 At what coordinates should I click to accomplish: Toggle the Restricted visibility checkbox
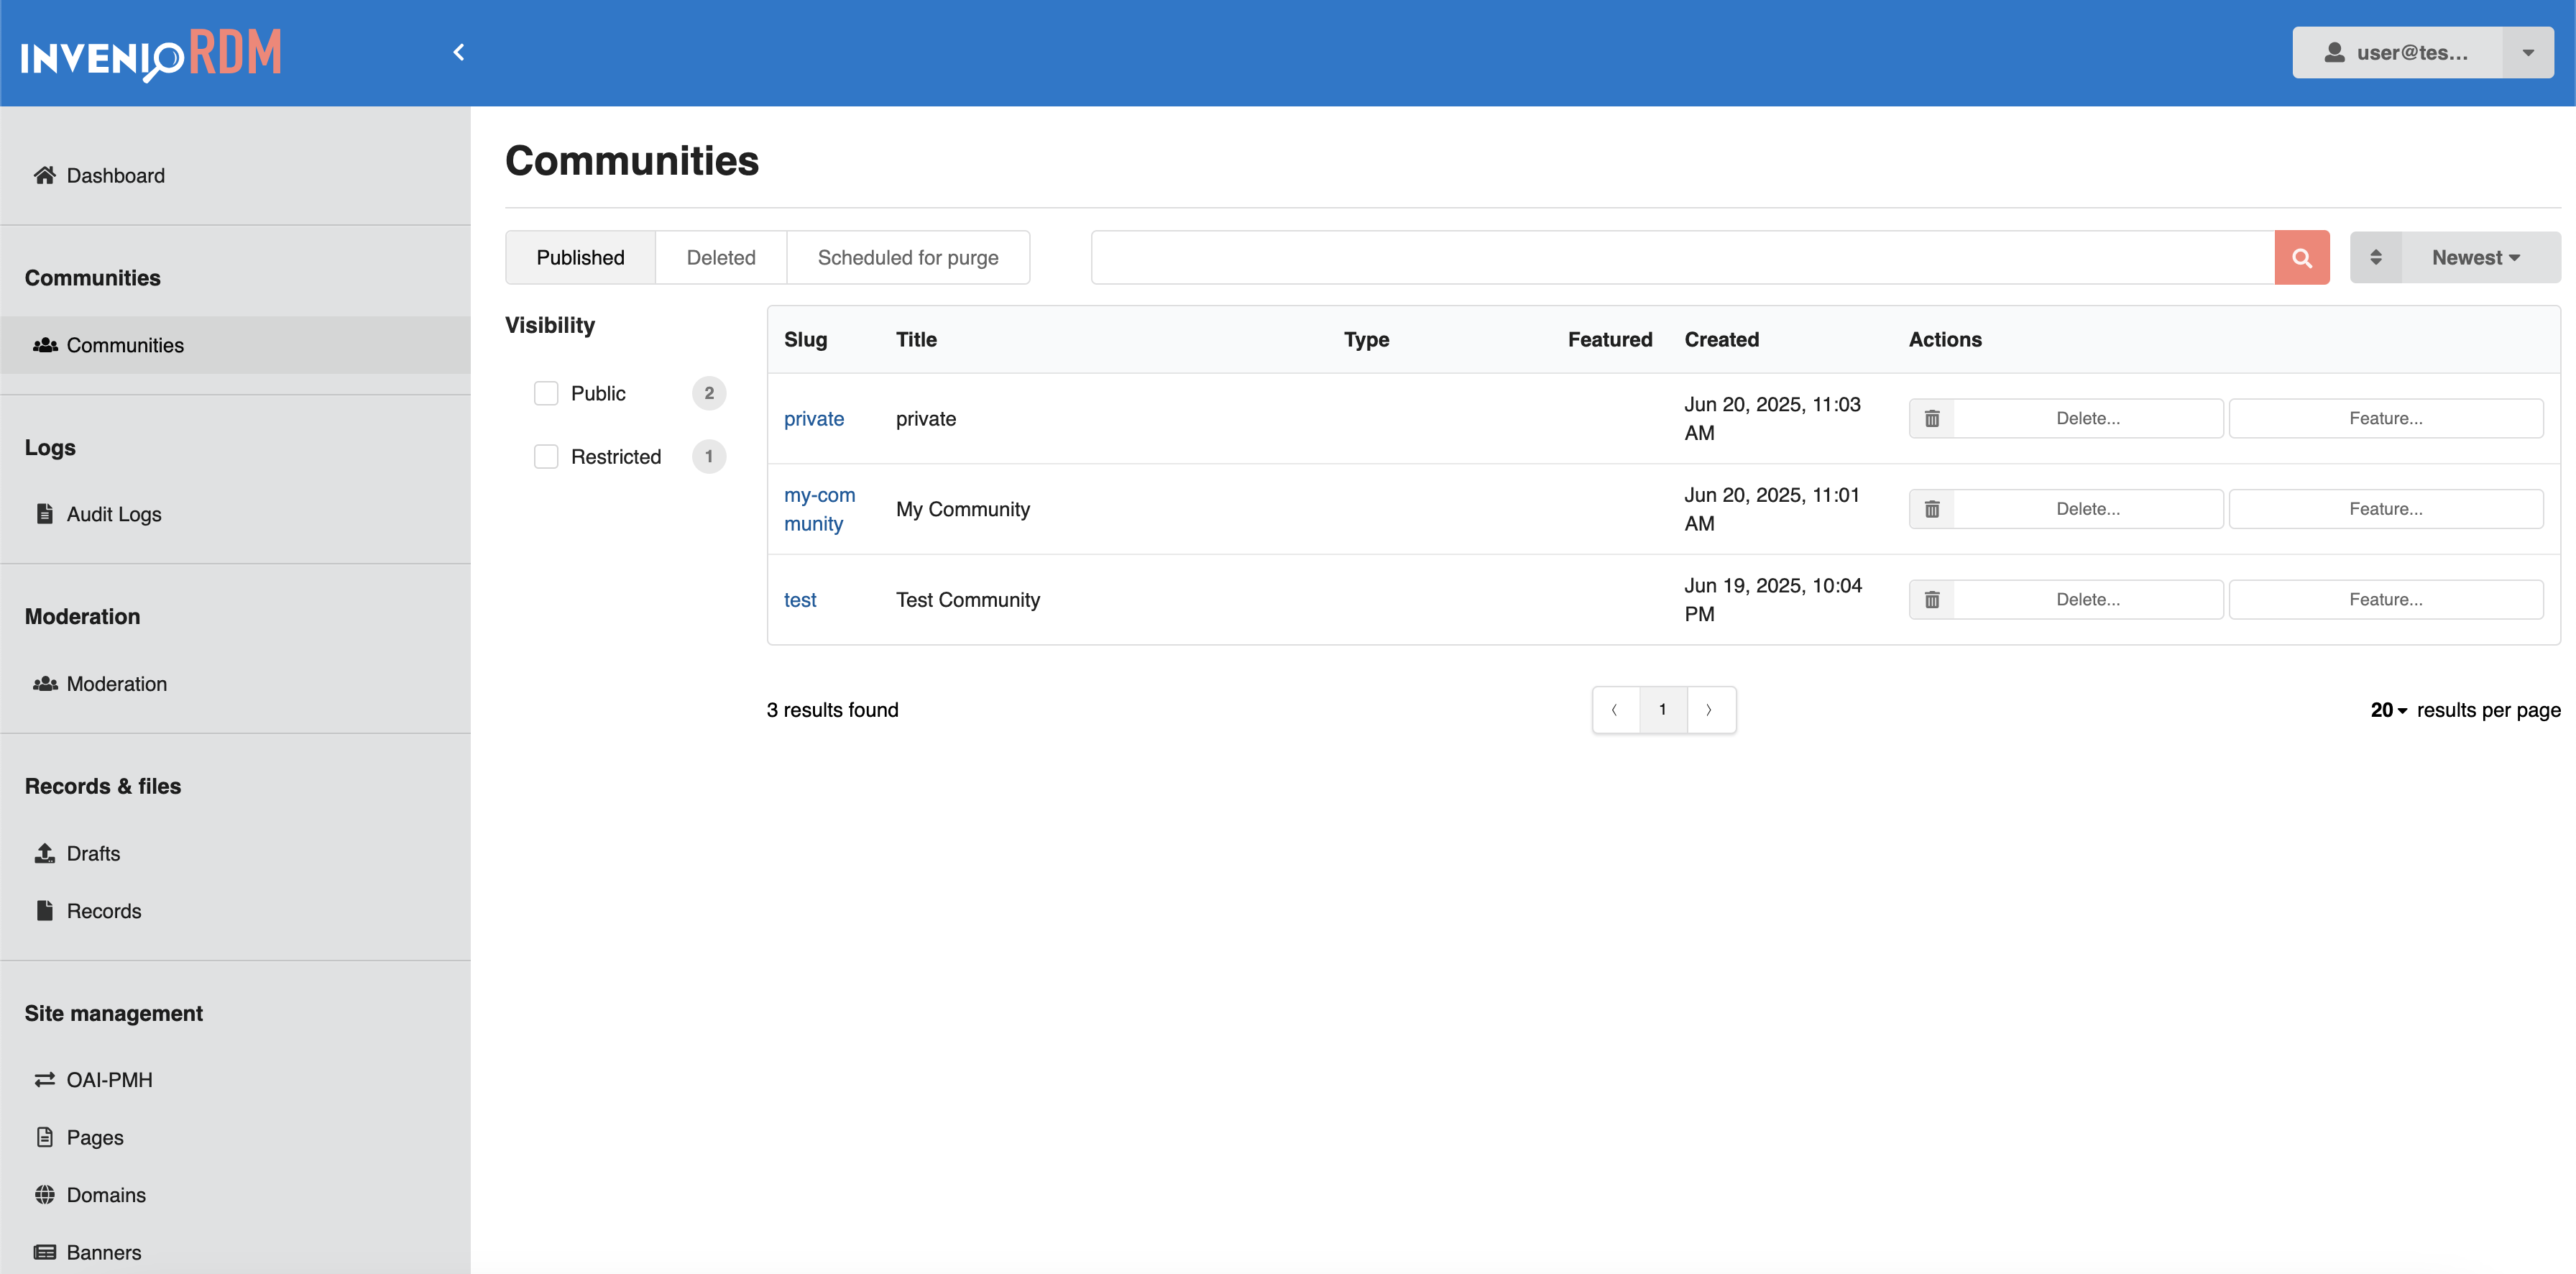pyautogui.click(x=546, y=457)
